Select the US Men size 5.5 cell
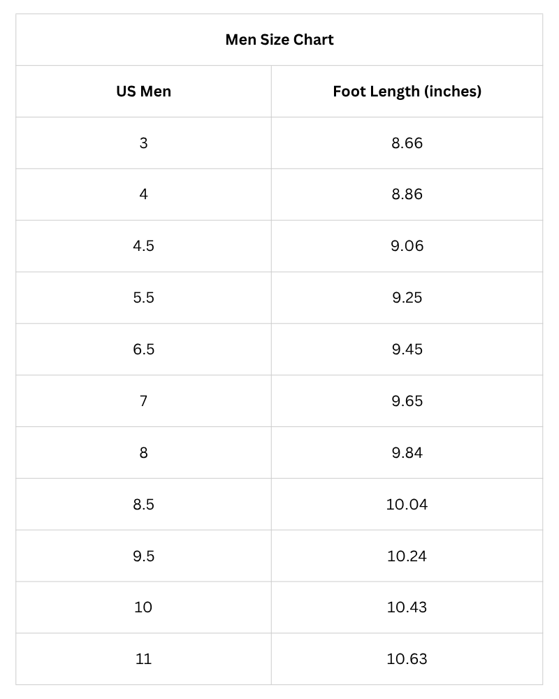This screenshot has height=699, width=559. pos(143,298)
